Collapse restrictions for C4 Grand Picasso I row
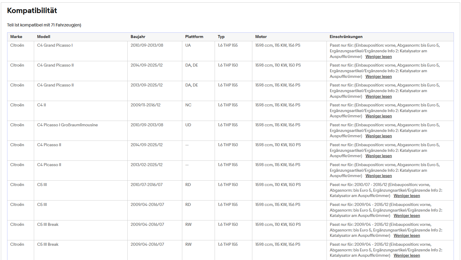This screenshot has height=260, width=461. coord(378,57)
